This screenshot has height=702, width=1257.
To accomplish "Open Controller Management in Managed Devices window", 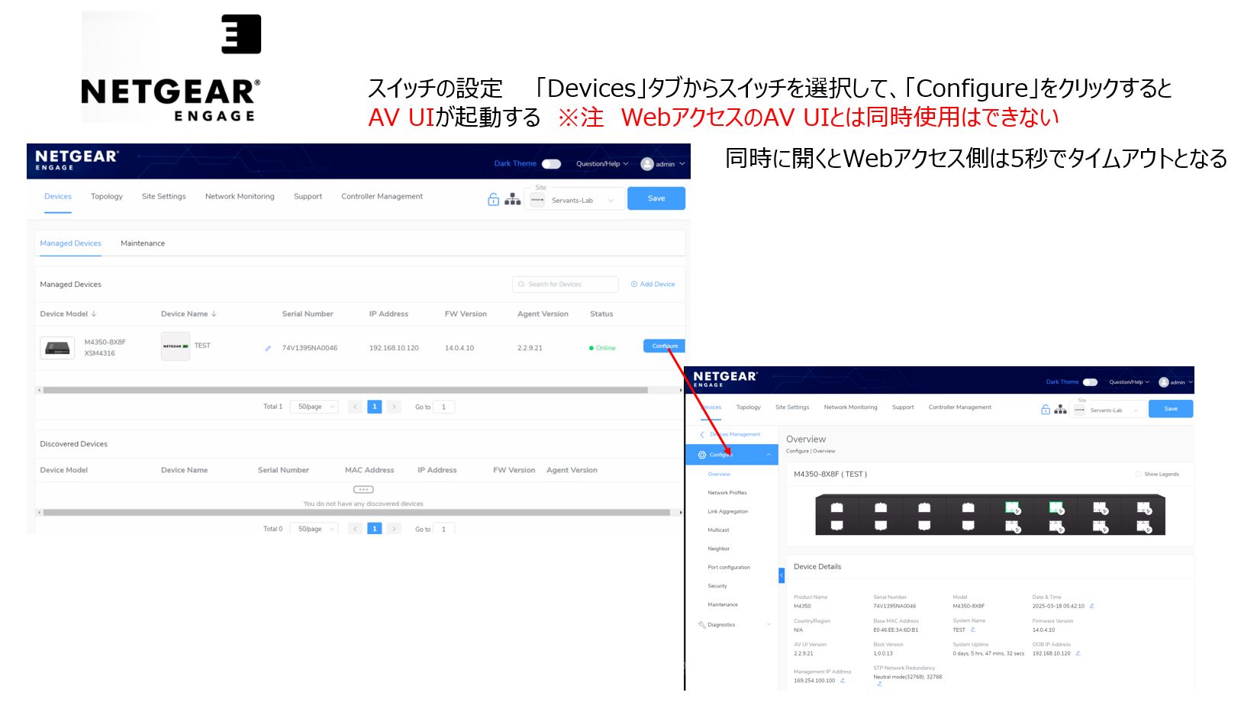I will (x=382, y=197).
